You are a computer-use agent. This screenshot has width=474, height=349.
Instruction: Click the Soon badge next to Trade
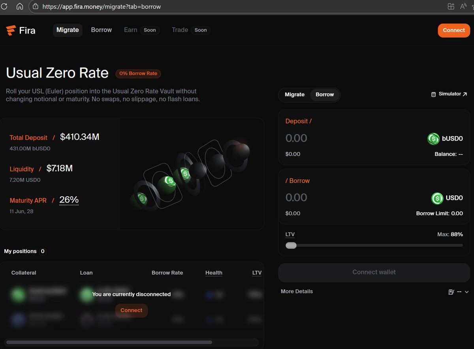click(201, 30)
